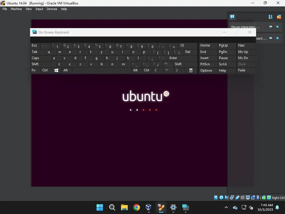Open the VirtualBox File menu
The image size is (285, 214).
[5, 9]
